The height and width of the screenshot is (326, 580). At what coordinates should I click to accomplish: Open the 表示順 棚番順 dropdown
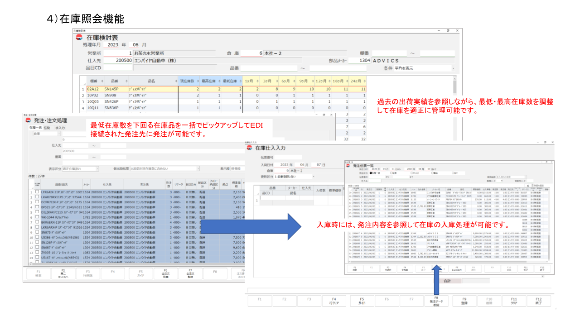pos(237,168)
